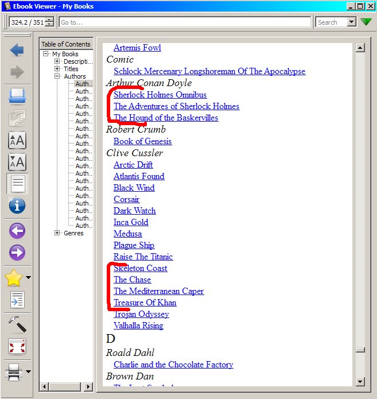
Task: Click the page scrollbar down arrow
Action: [x=360, y=381]
